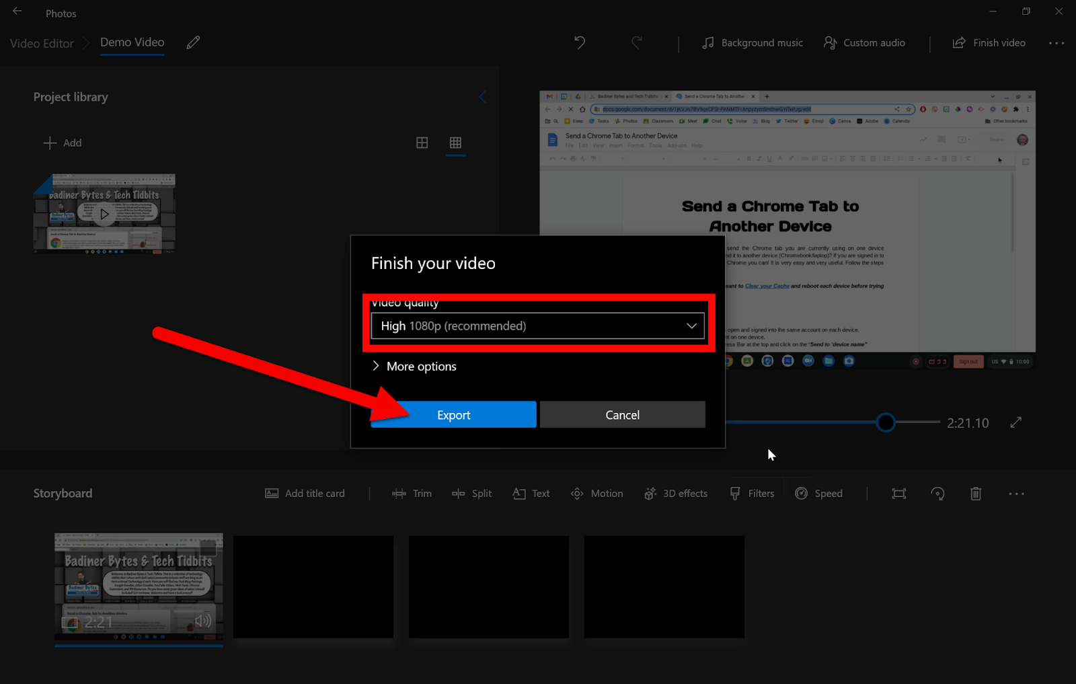This screenshot has width=1076, height=684.
Task: Open the Trim tool
Action: click(412, 494)
